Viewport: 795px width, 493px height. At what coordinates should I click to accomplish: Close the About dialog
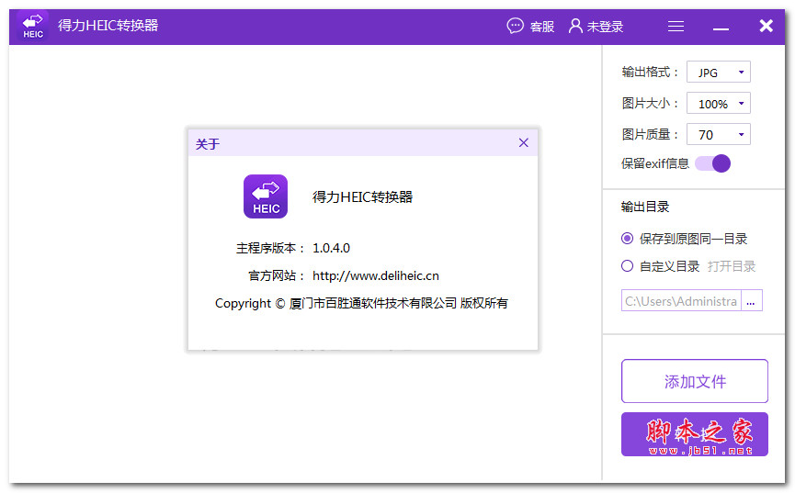(524, 142)
